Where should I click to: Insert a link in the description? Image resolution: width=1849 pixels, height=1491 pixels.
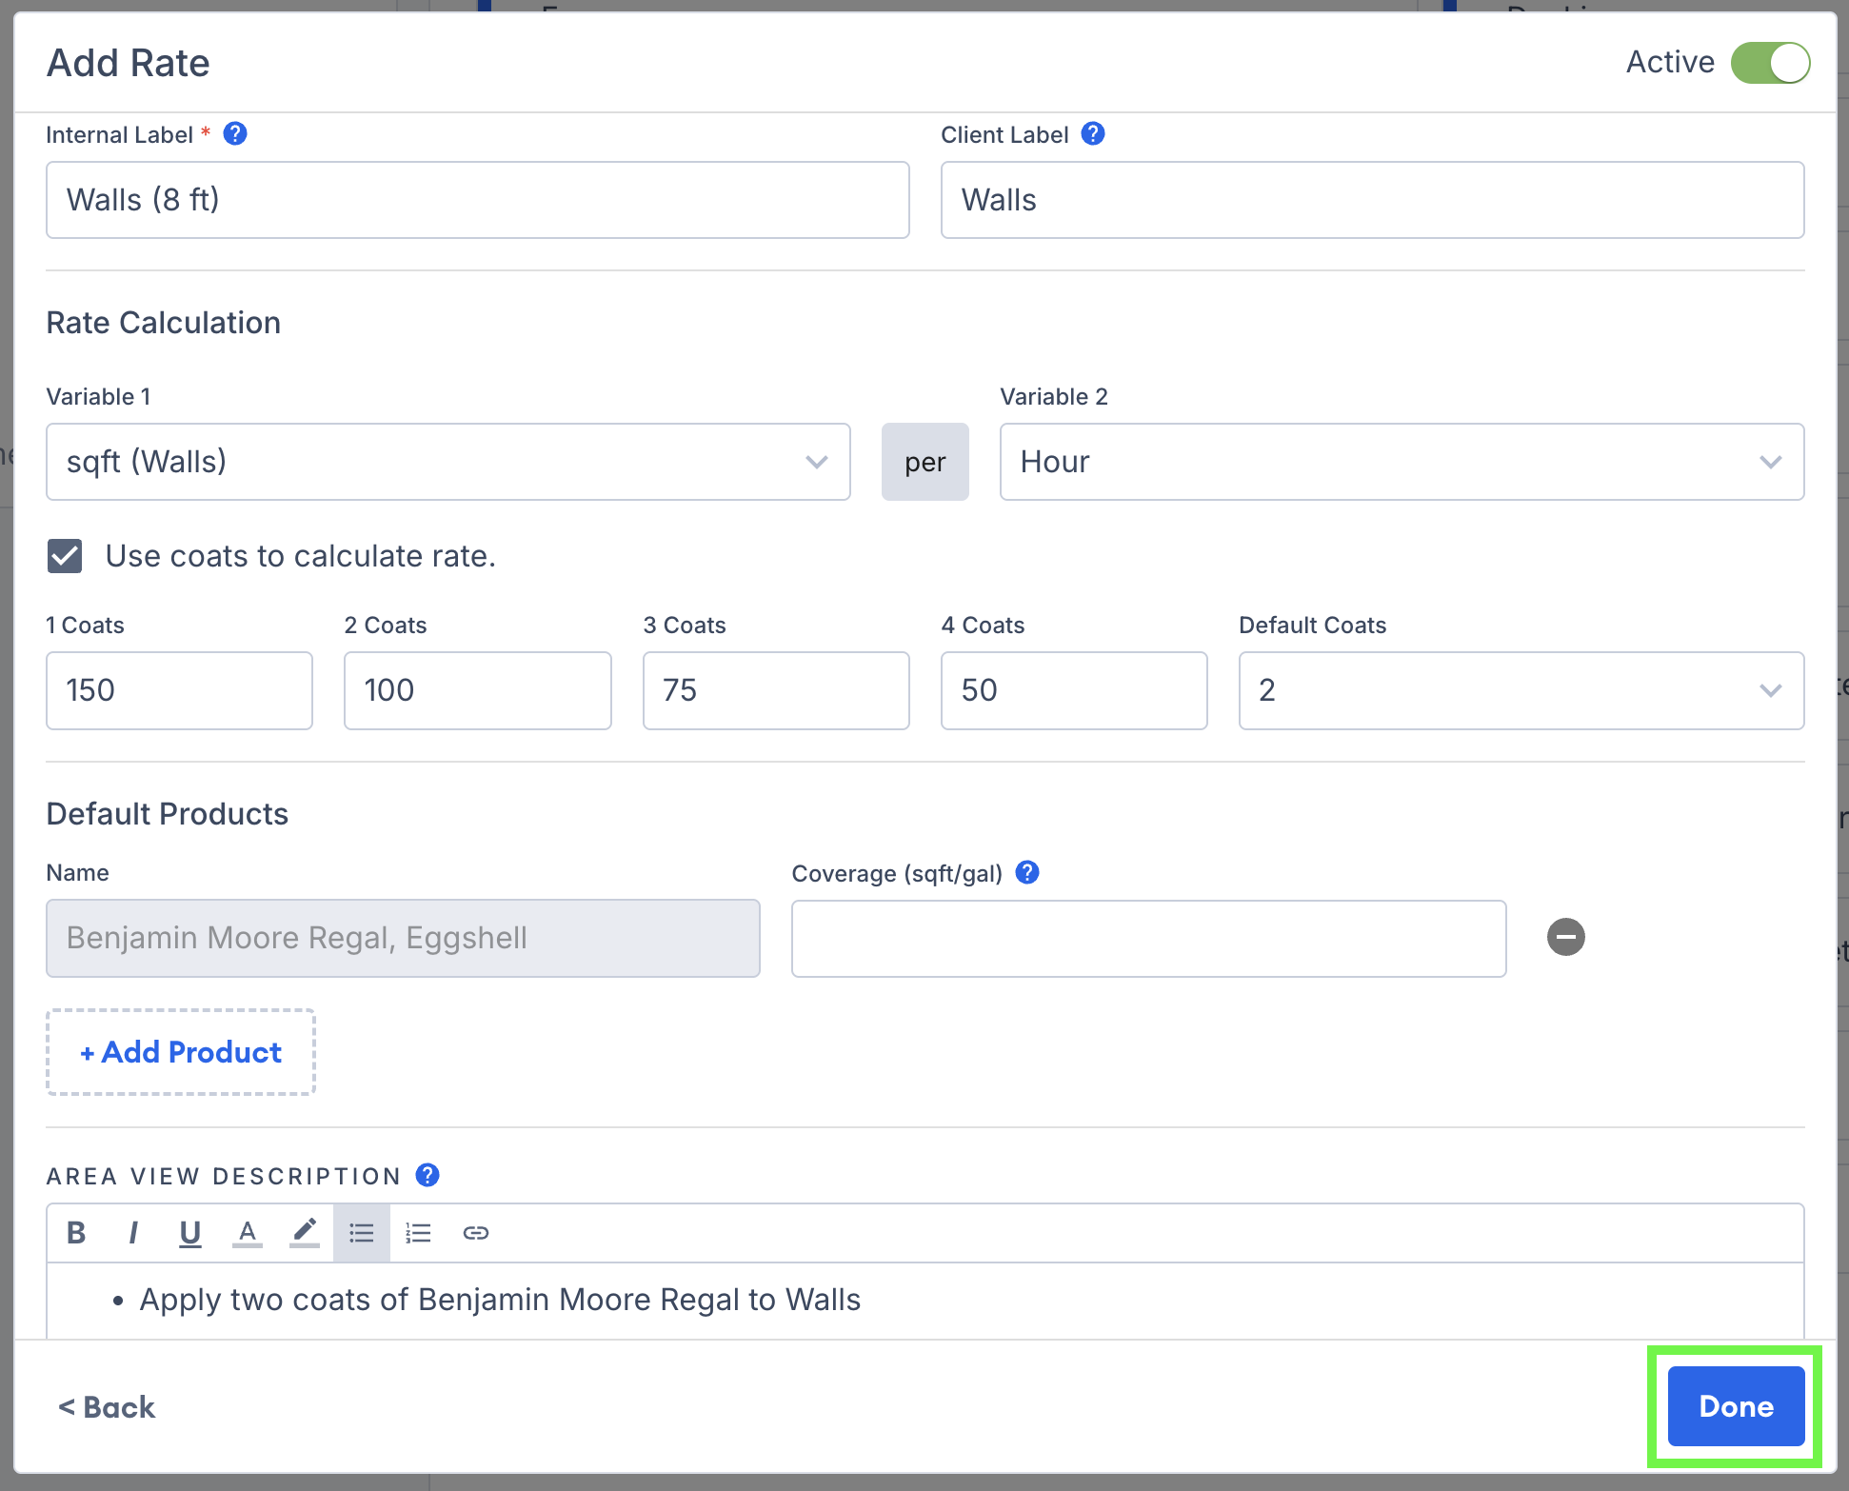pyautogui.click(x=476, y=1233)
